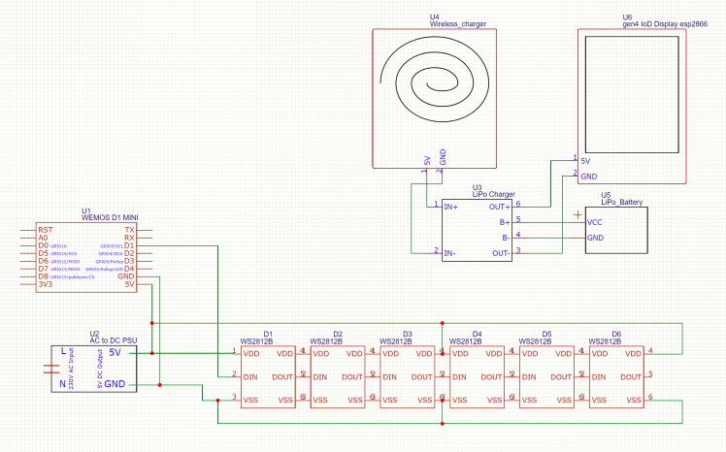The image size is (726, 452).
Task: Select the D5 LED designator label
Action: point(546,334)
